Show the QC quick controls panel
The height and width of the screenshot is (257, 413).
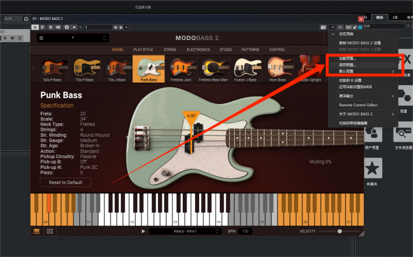(349, 27)
